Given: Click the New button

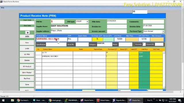Looking at the screenshot, I should 27,43.
